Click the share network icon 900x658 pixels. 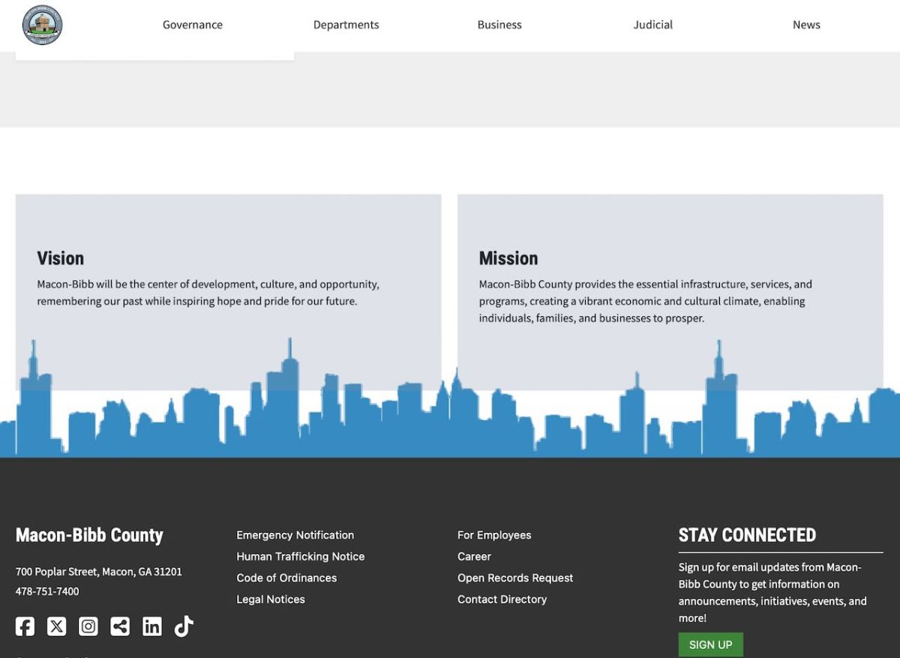(120, 627)
